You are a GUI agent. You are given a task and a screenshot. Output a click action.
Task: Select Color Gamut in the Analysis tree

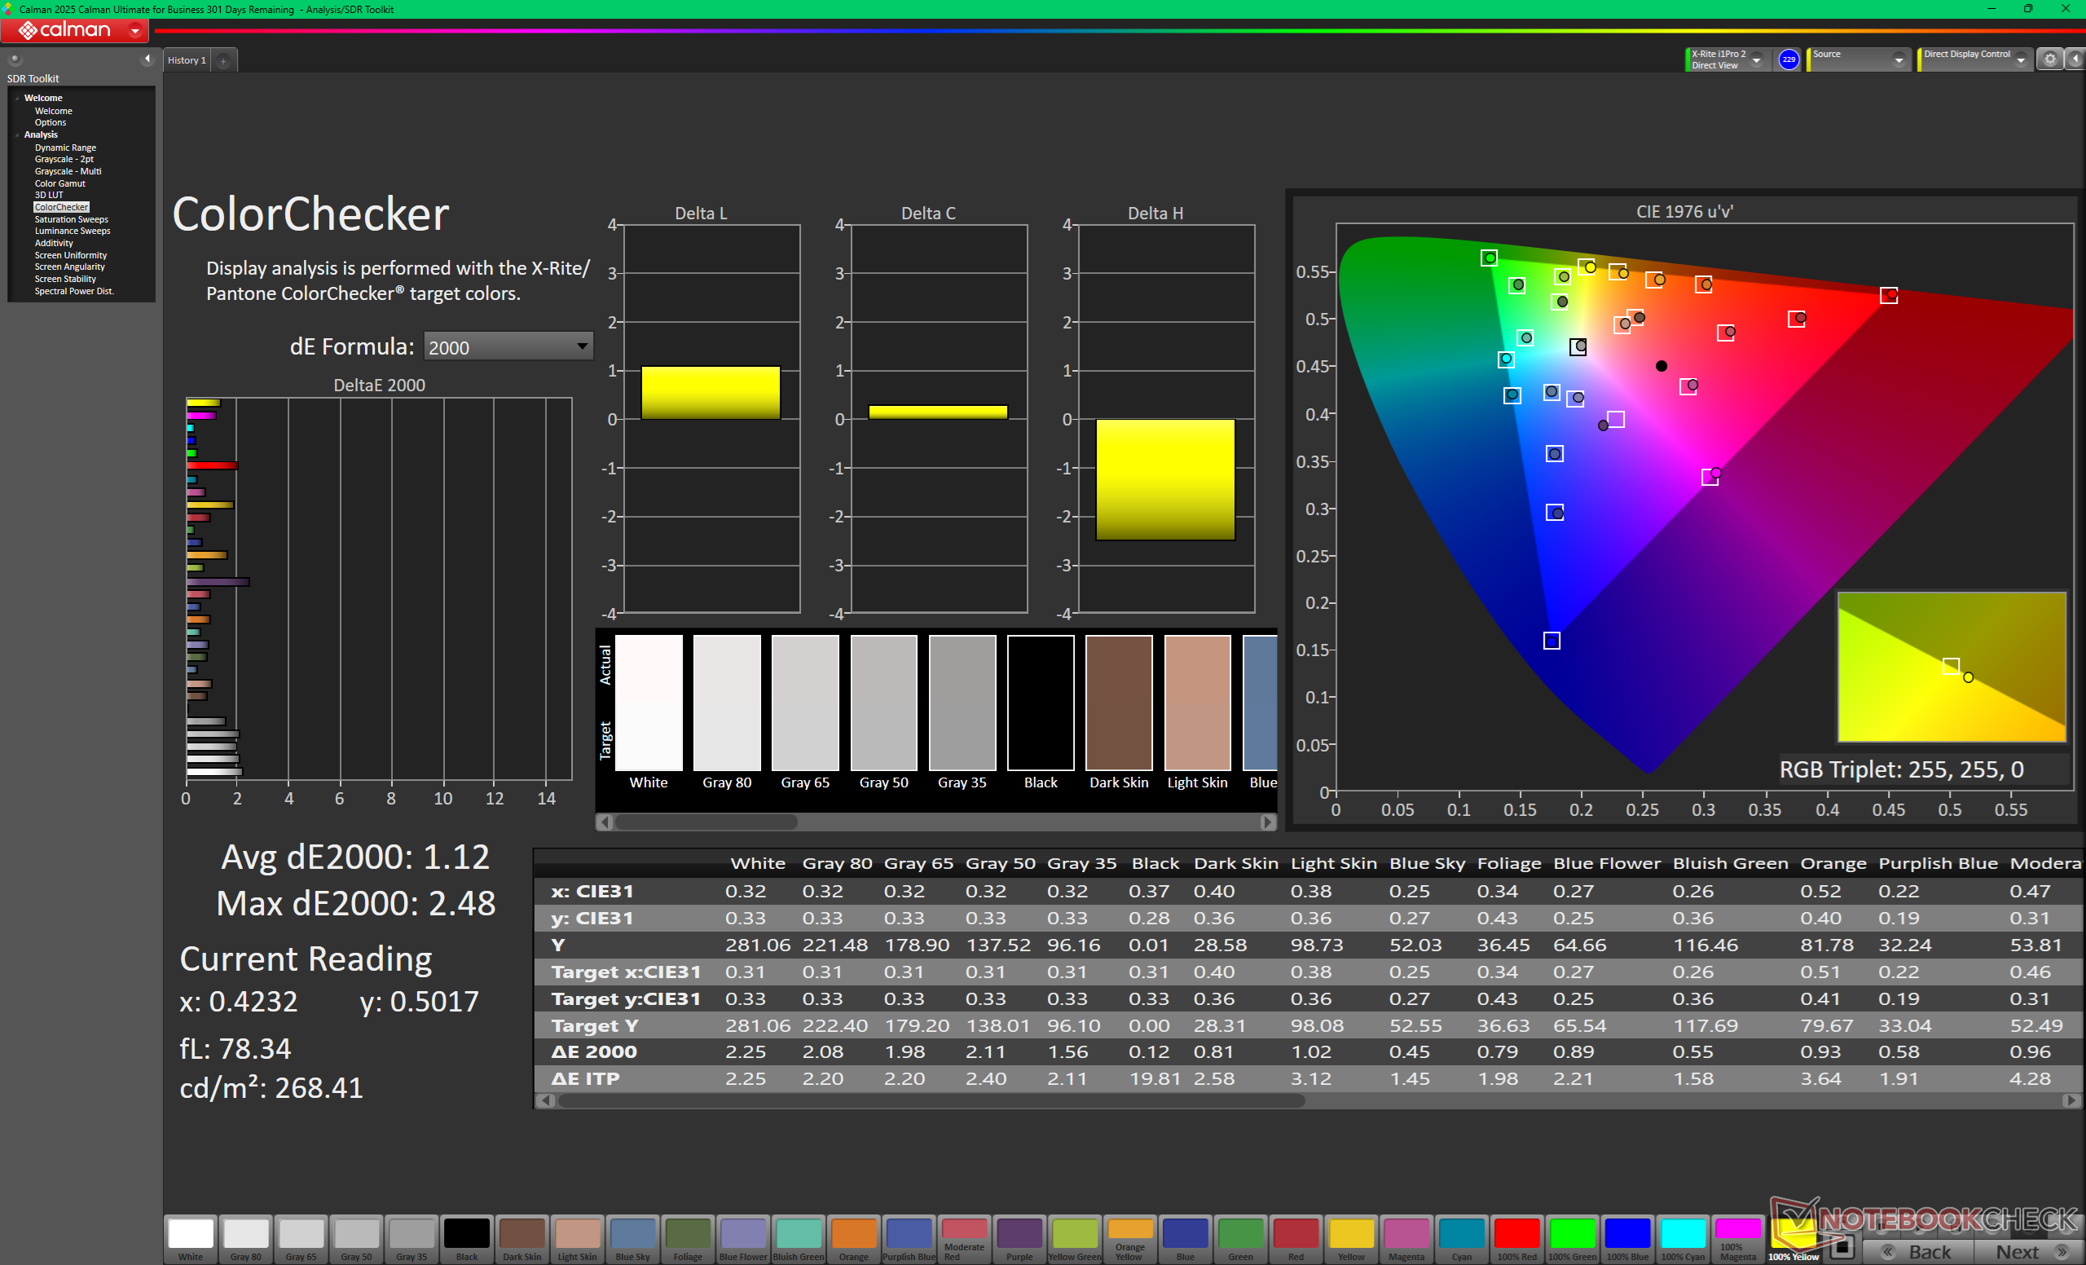pos(59,183)
